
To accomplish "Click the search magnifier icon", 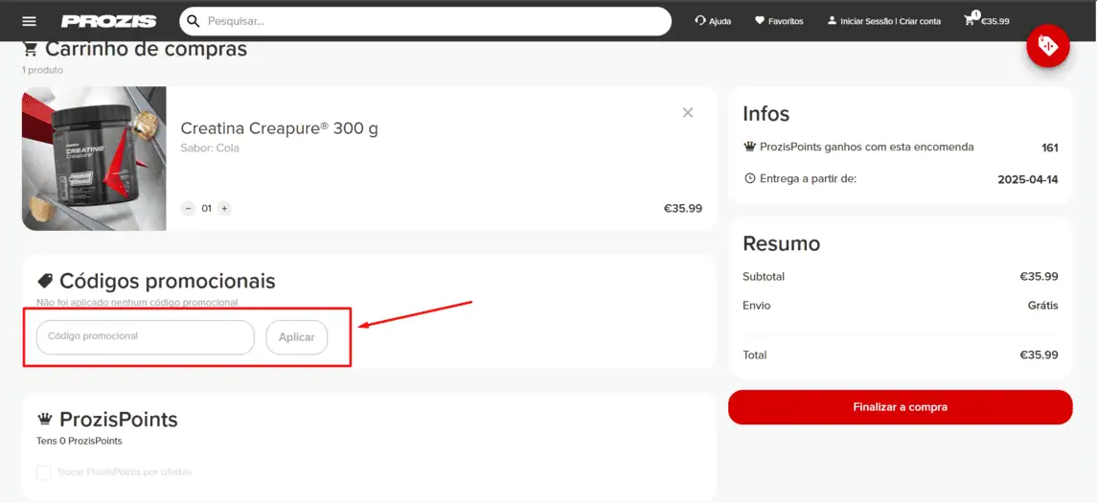I will (x=194, y=21).
